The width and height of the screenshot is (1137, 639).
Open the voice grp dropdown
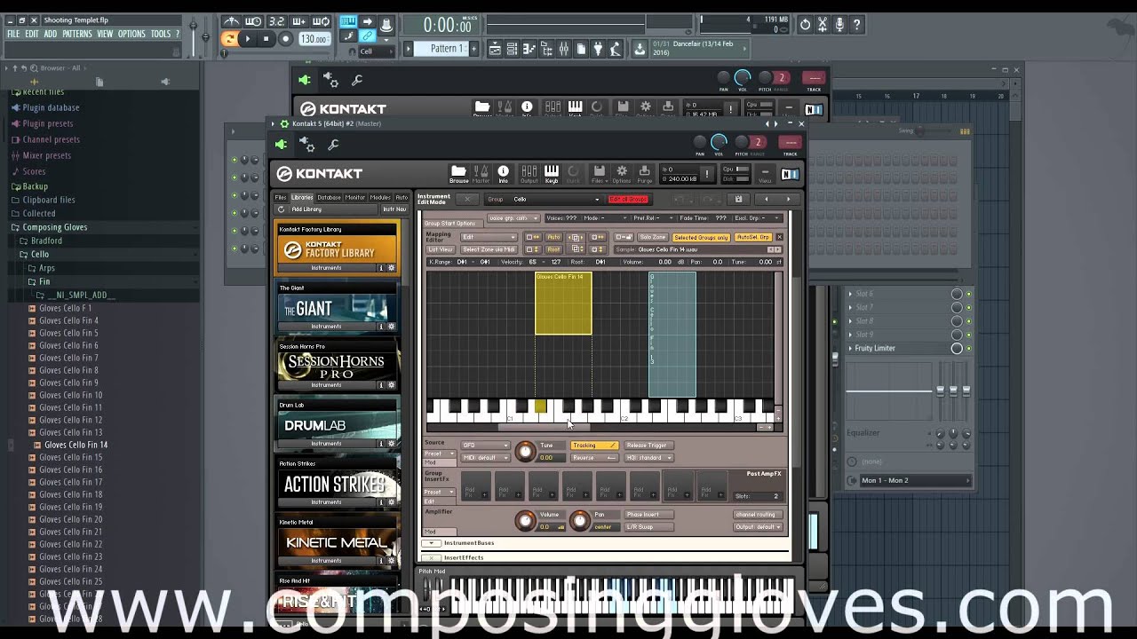513,218
